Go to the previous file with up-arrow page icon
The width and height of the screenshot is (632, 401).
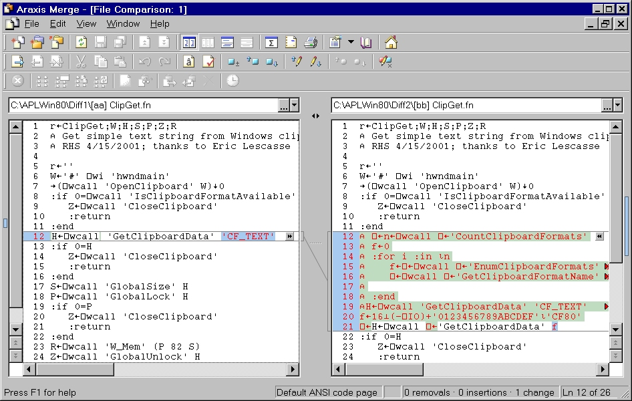pyautogui.click(x=144, y=42)
